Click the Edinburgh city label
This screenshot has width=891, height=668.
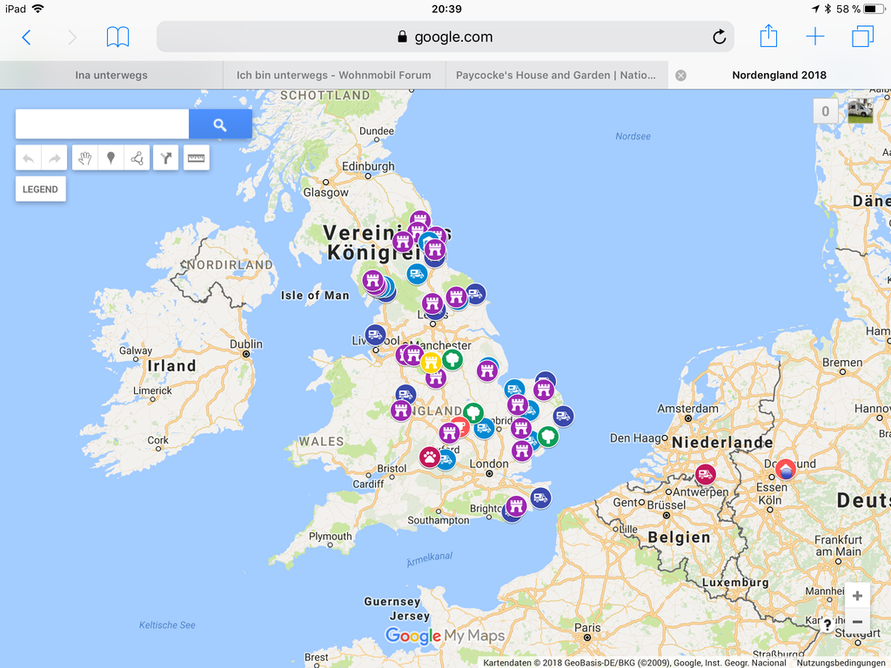368,166
